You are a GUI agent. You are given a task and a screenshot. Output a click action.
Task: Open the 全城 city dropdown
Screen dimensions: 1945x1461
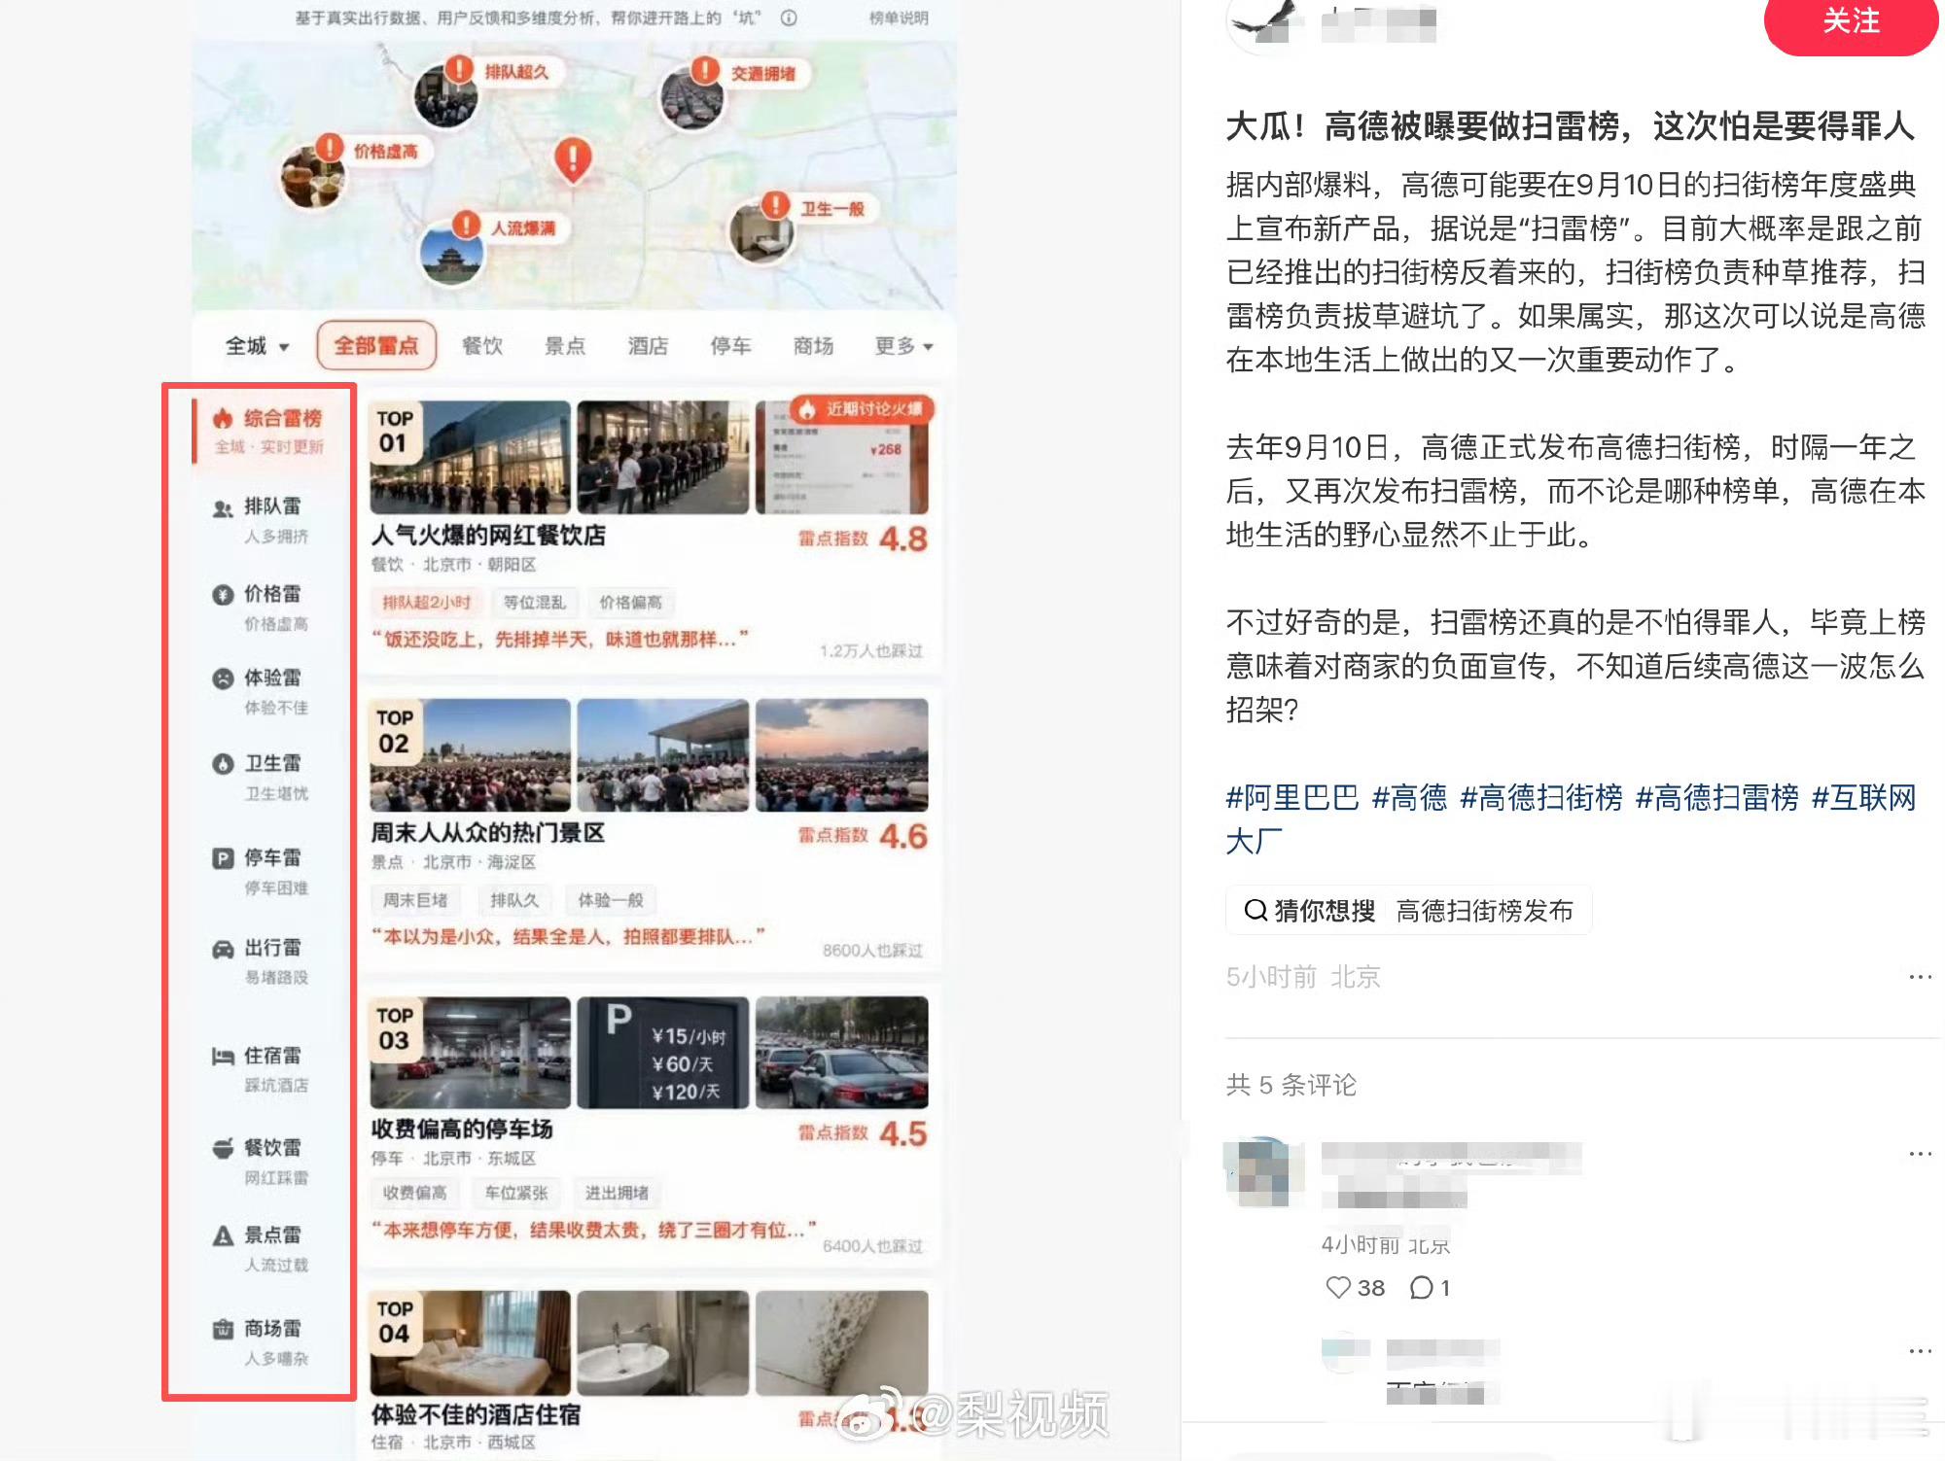[258, 346]
